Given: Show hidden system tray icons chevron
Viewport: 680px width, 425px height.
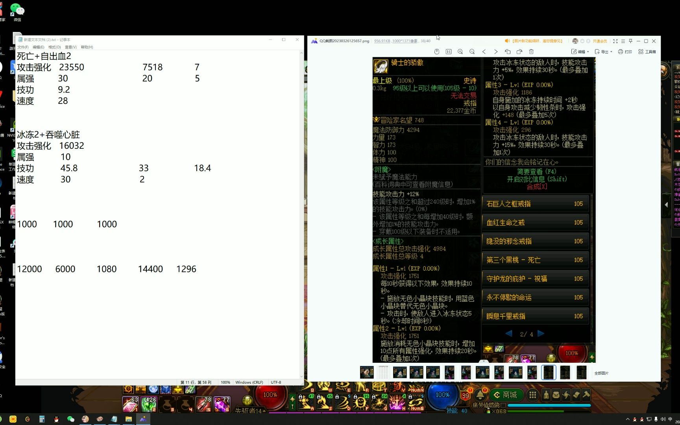Looking at the screenshot, I should 628,419.
